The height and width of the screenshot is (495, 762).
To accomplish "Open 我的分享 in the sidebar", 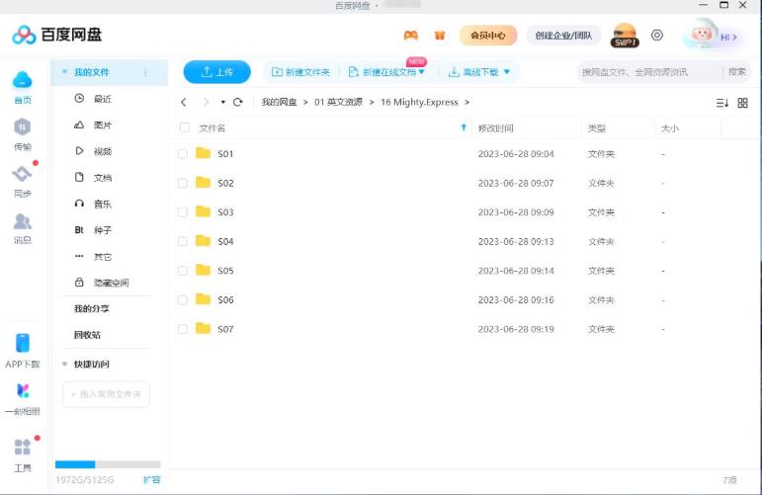I will pos(91,308).
